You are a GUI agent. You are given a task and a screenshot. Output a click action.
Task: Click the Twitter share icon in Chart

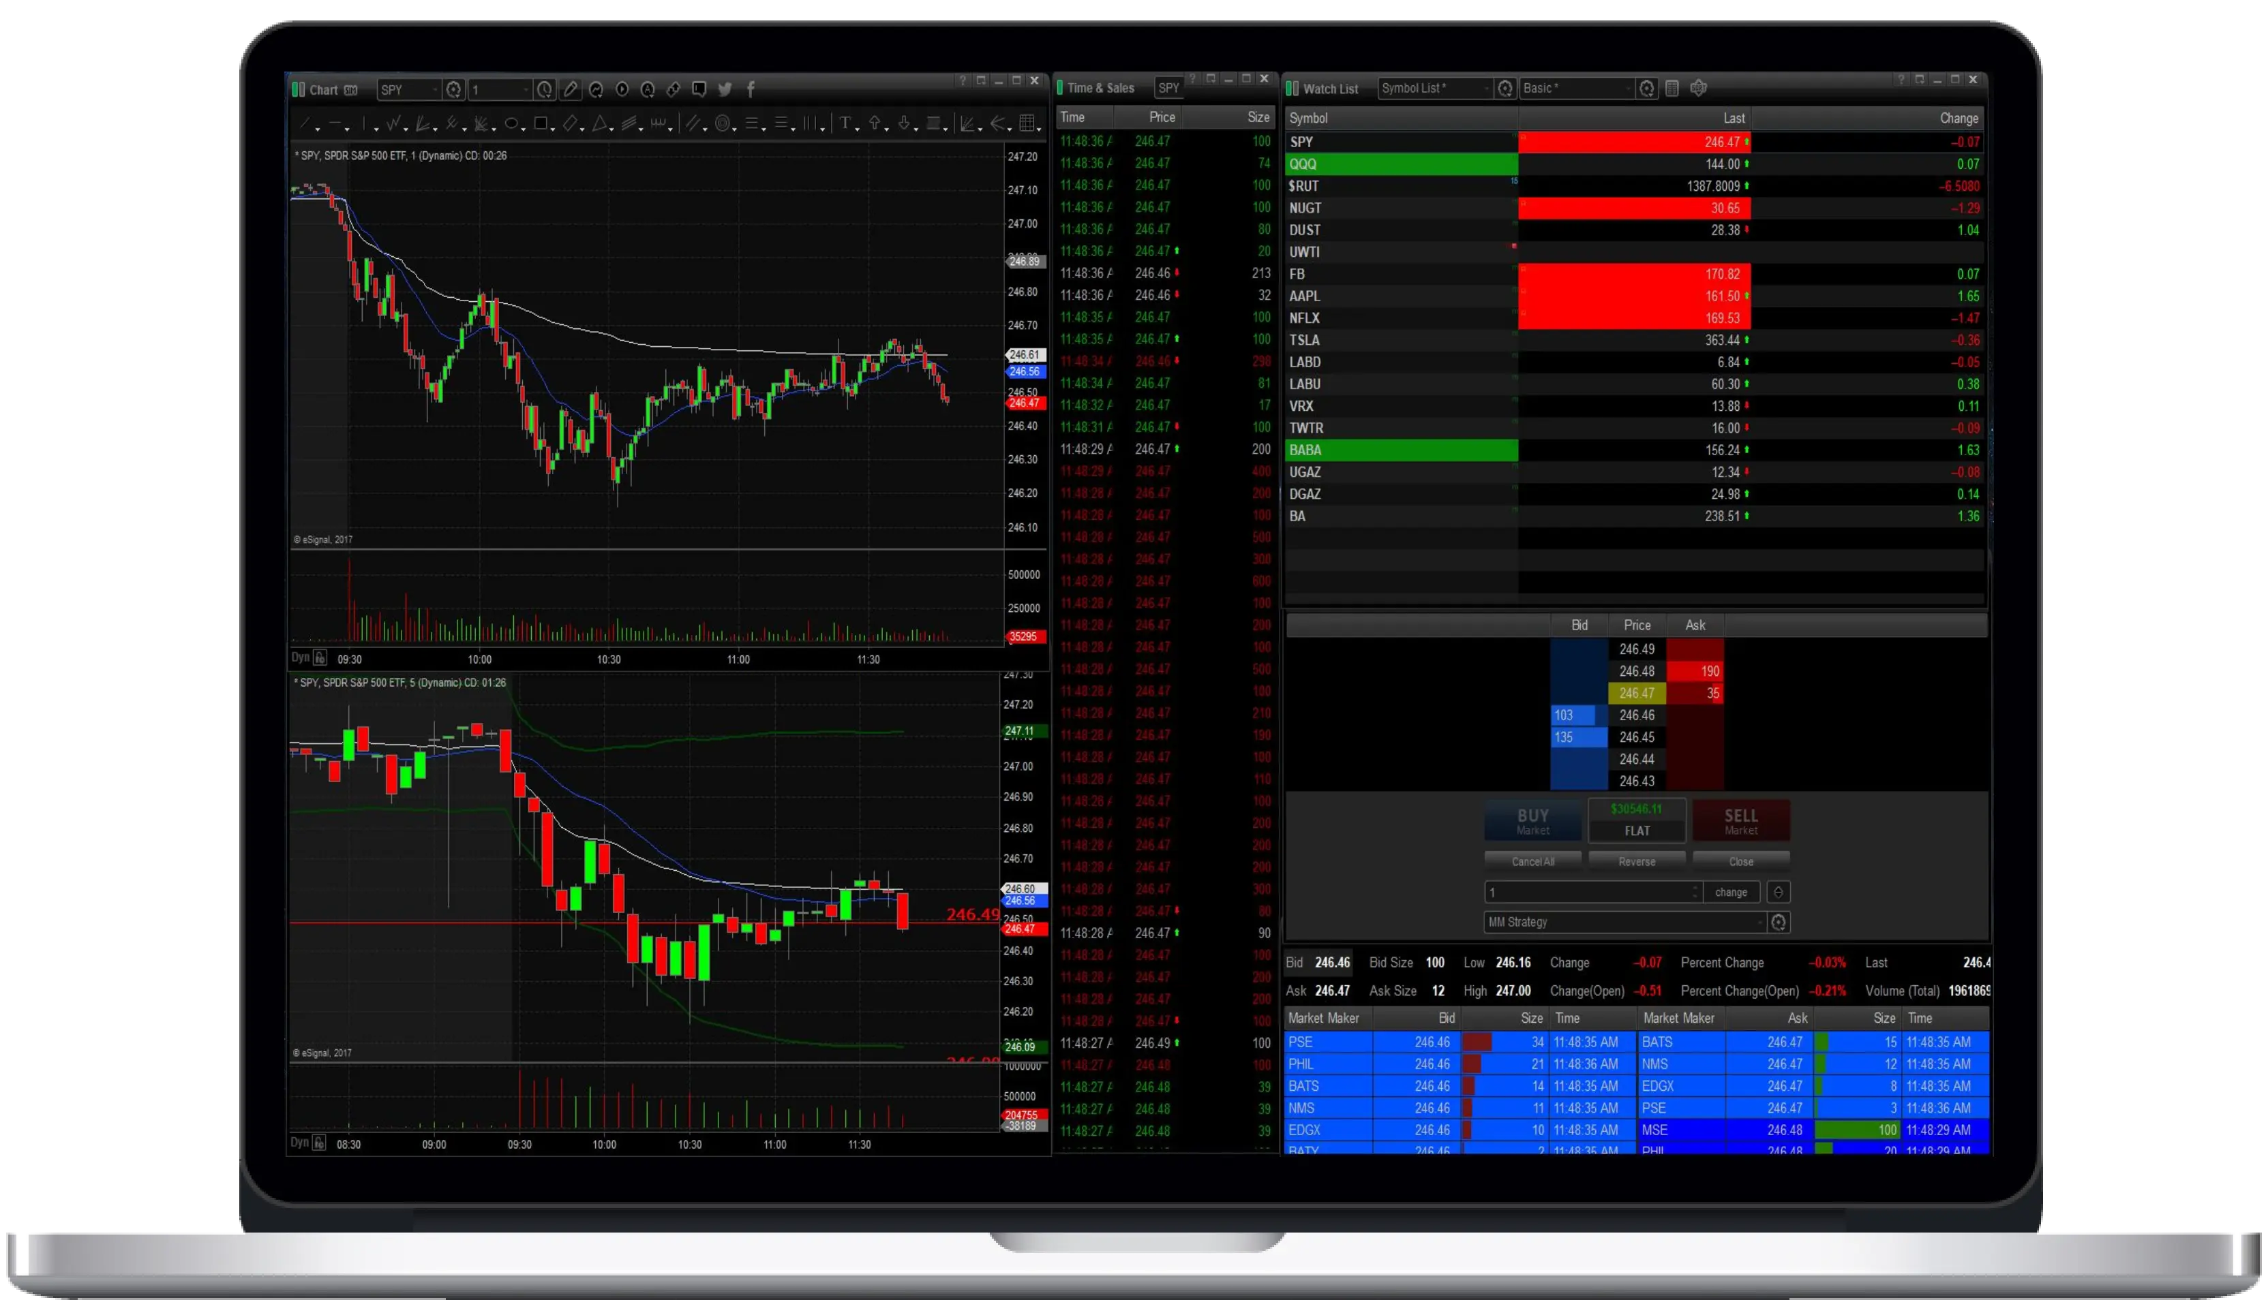[x=725, y=89]
